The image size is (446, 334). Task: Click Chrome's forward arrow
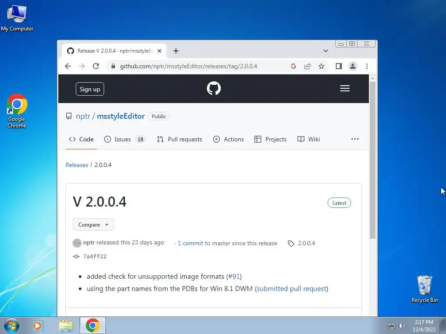pos(82,66)
